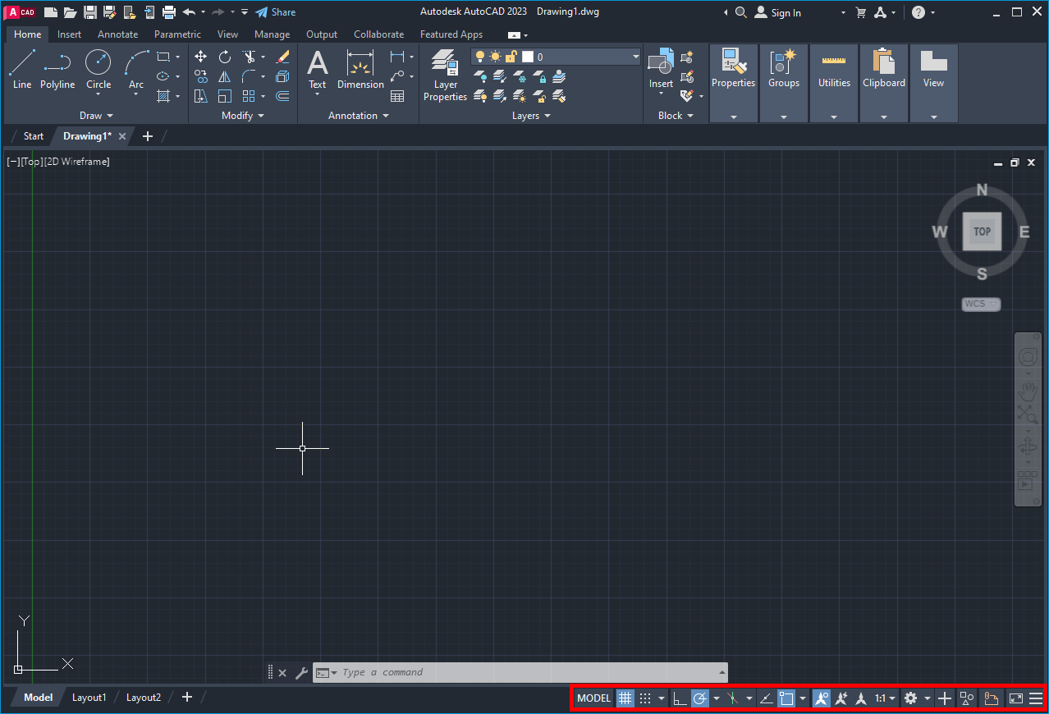This screenshot has height=714, width=1049.
Task: Select the Mirror tool
Action: coord(225,76)
